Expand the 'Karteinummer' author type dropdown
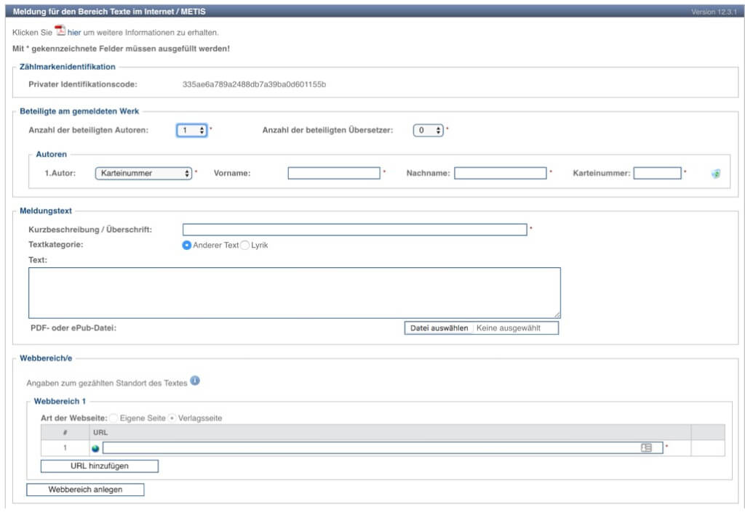 pyautogui.click(x=143, y=174)
